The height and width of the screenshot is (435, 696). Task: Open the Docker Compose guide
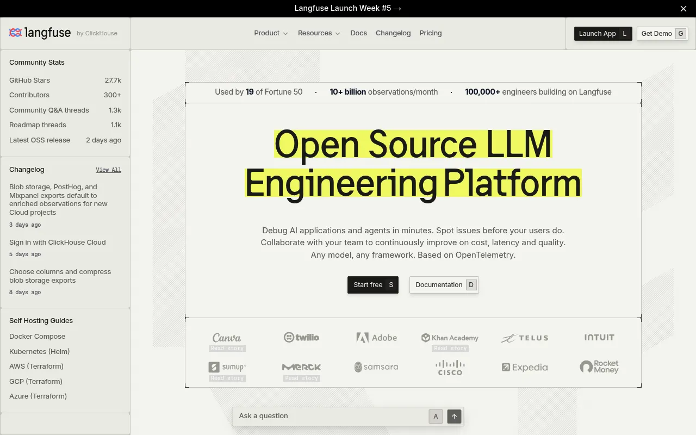[38, 337]
